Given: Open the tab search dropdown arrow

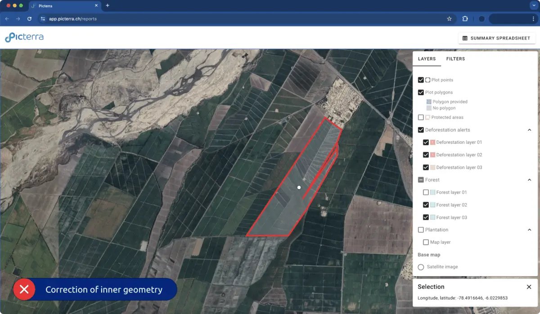Looking at the screenshot, I should 533,5.
